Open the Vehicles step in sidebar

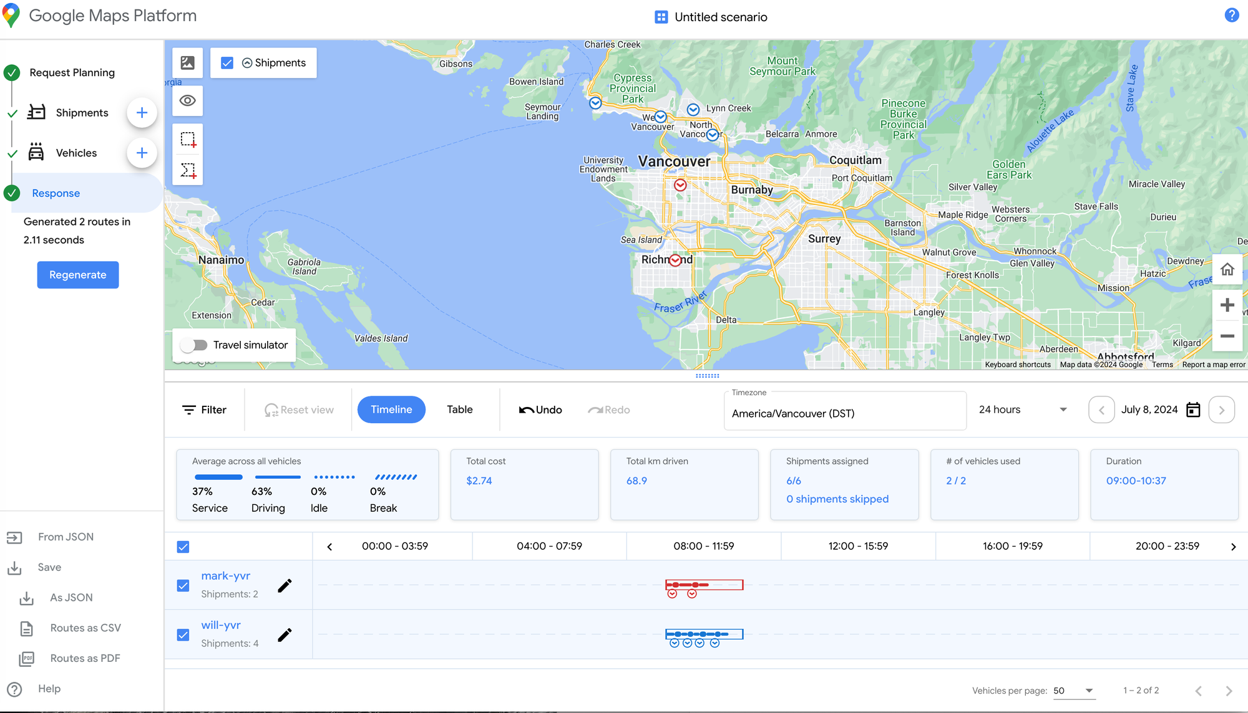pos(76,153)
